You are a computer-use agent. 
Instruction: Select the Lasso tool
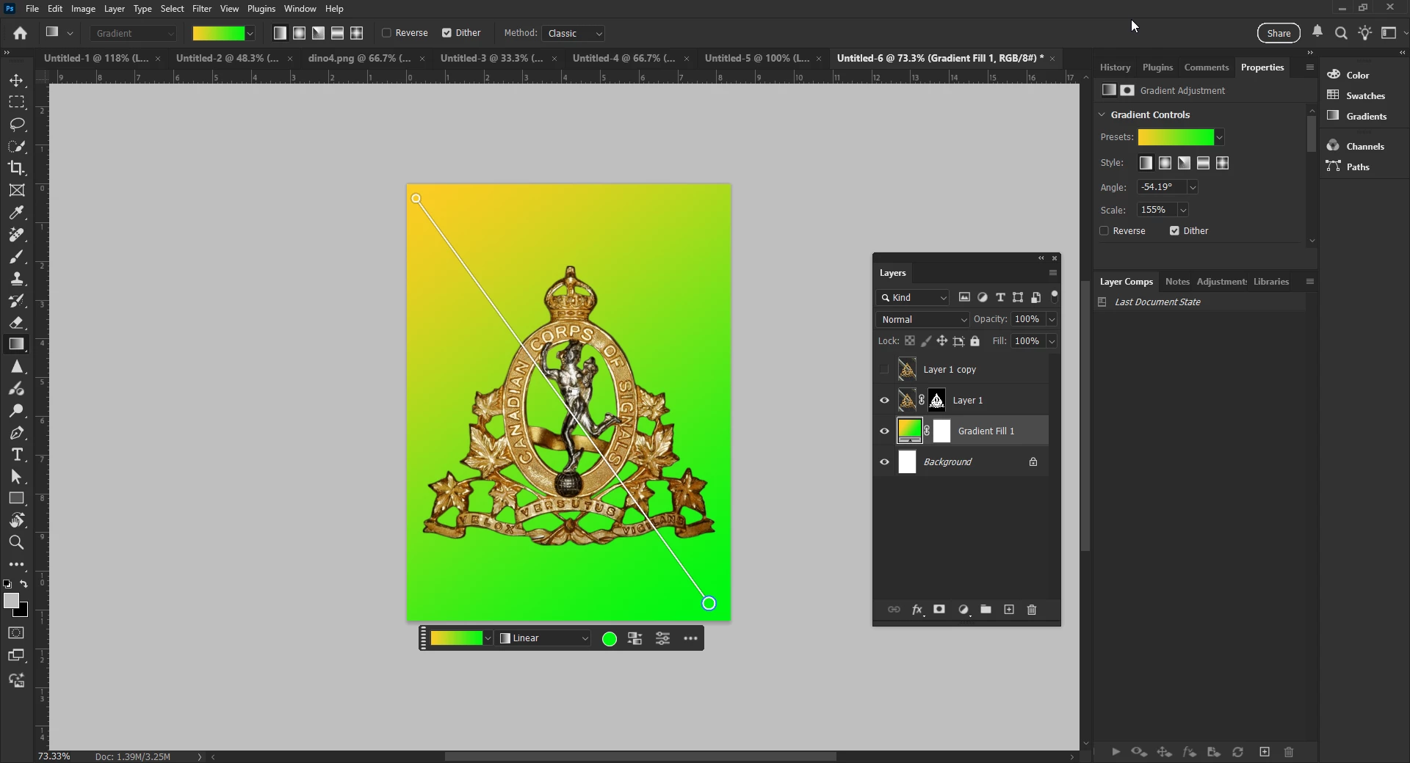point(16,124)
